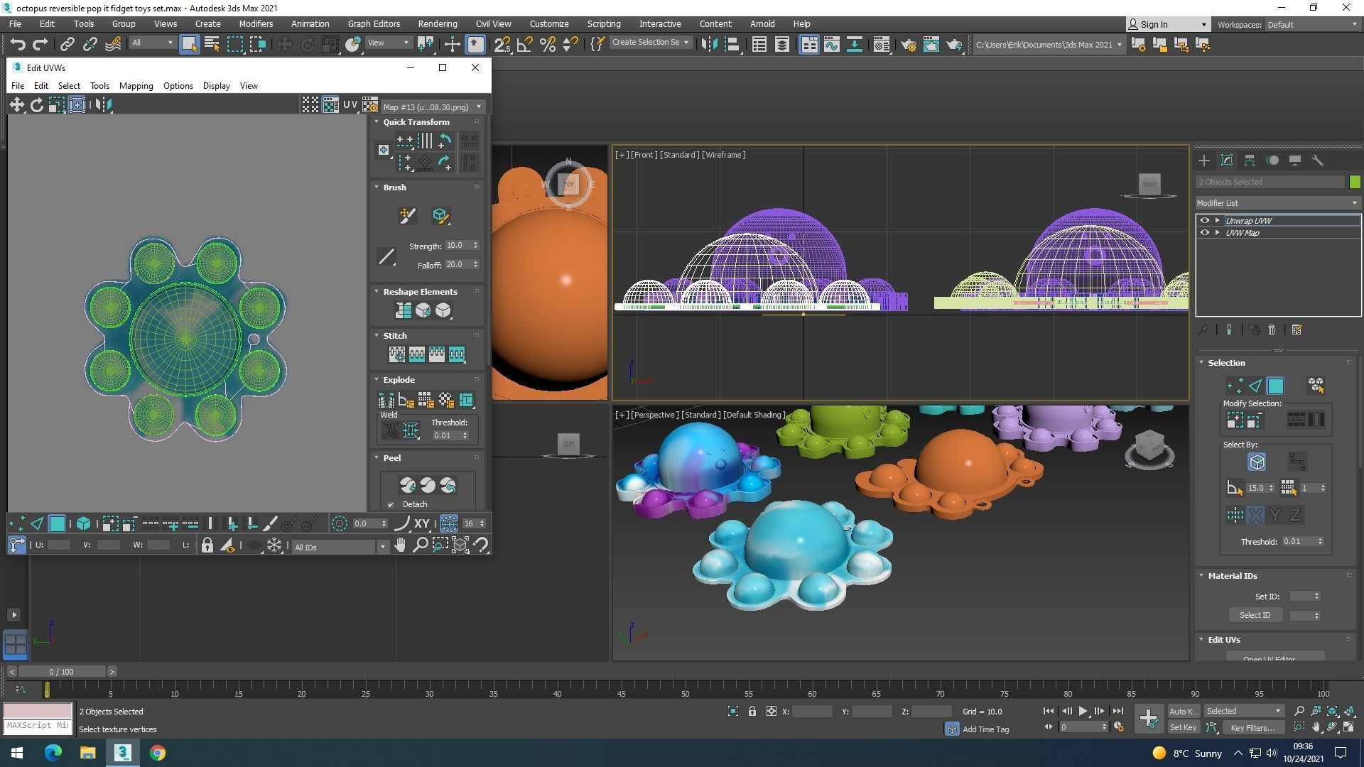
Task: Open the Mapping menu in Edit UVWs
Action: coord(136,86)
